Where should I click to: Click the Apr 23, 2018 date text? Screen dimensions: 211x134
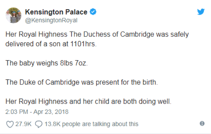(51, 112)
